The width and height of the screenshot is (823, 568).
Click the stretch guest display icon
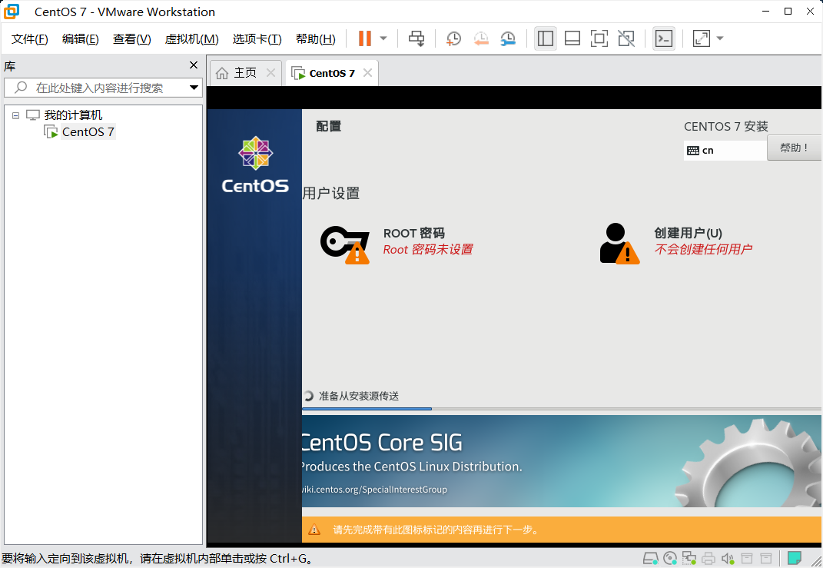click(702, 38)
